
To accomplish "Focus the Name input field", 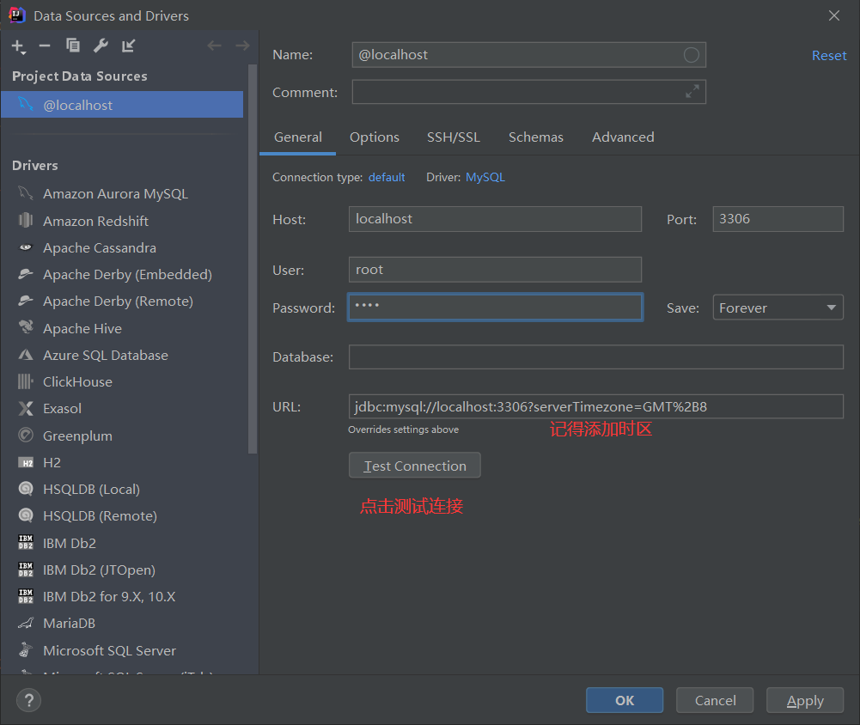I will 528,55.
